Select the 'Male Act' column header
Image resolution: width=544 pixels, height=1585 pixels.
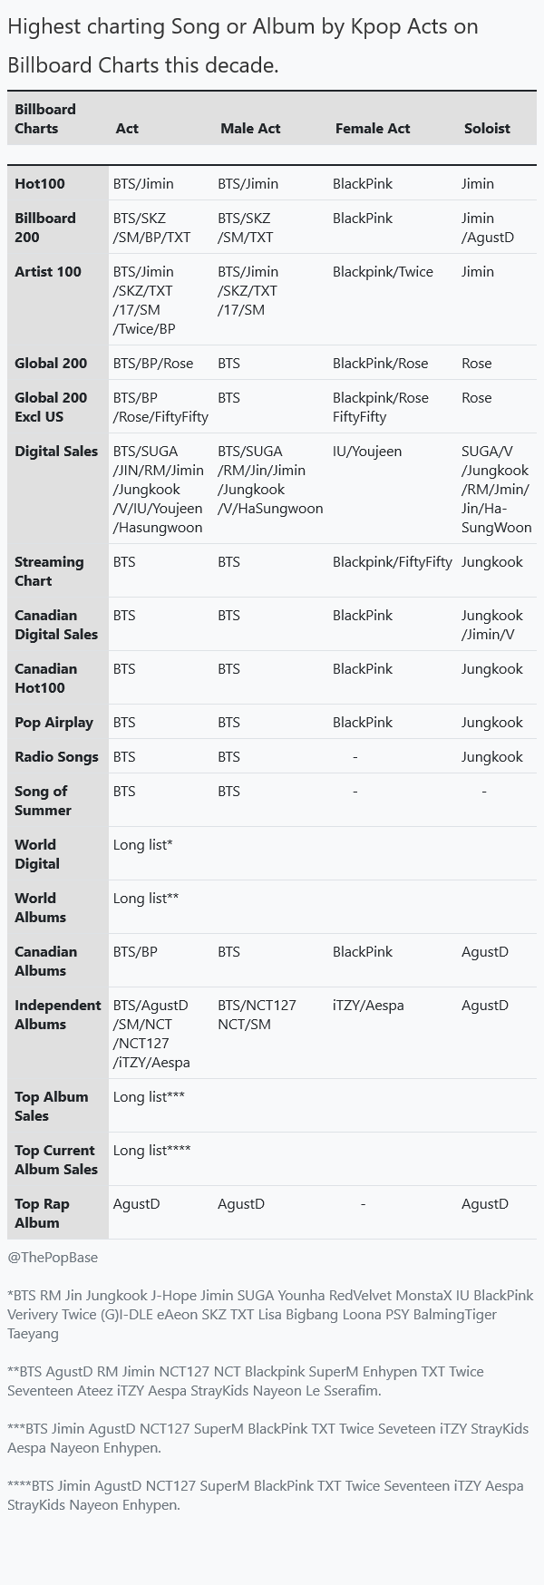pos(250,129)
